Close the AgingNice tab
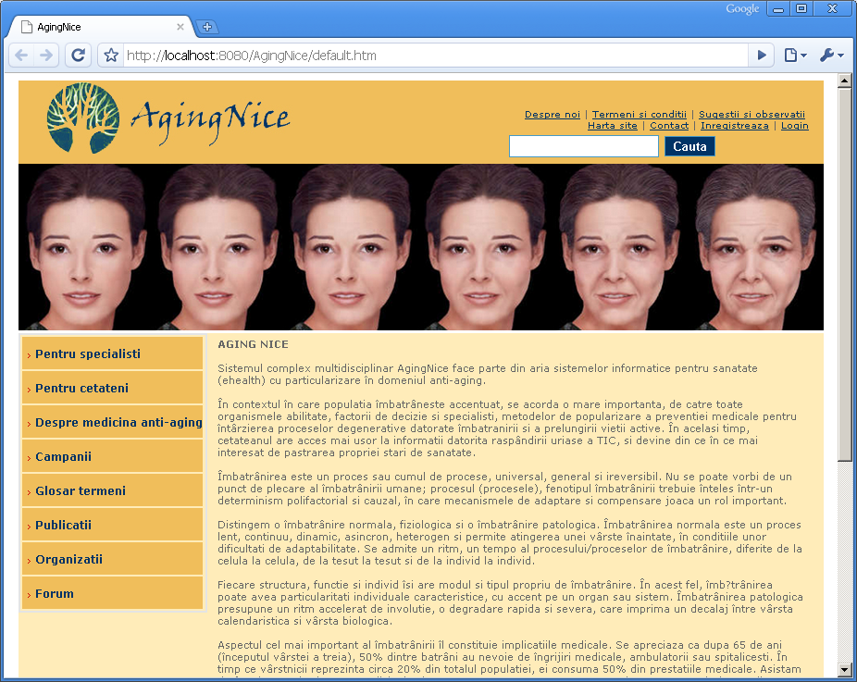 [x=180, y=27]
